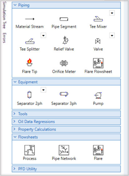Open the Errors side tab
The width and height of the screenshot is (129, 176).
4,38
